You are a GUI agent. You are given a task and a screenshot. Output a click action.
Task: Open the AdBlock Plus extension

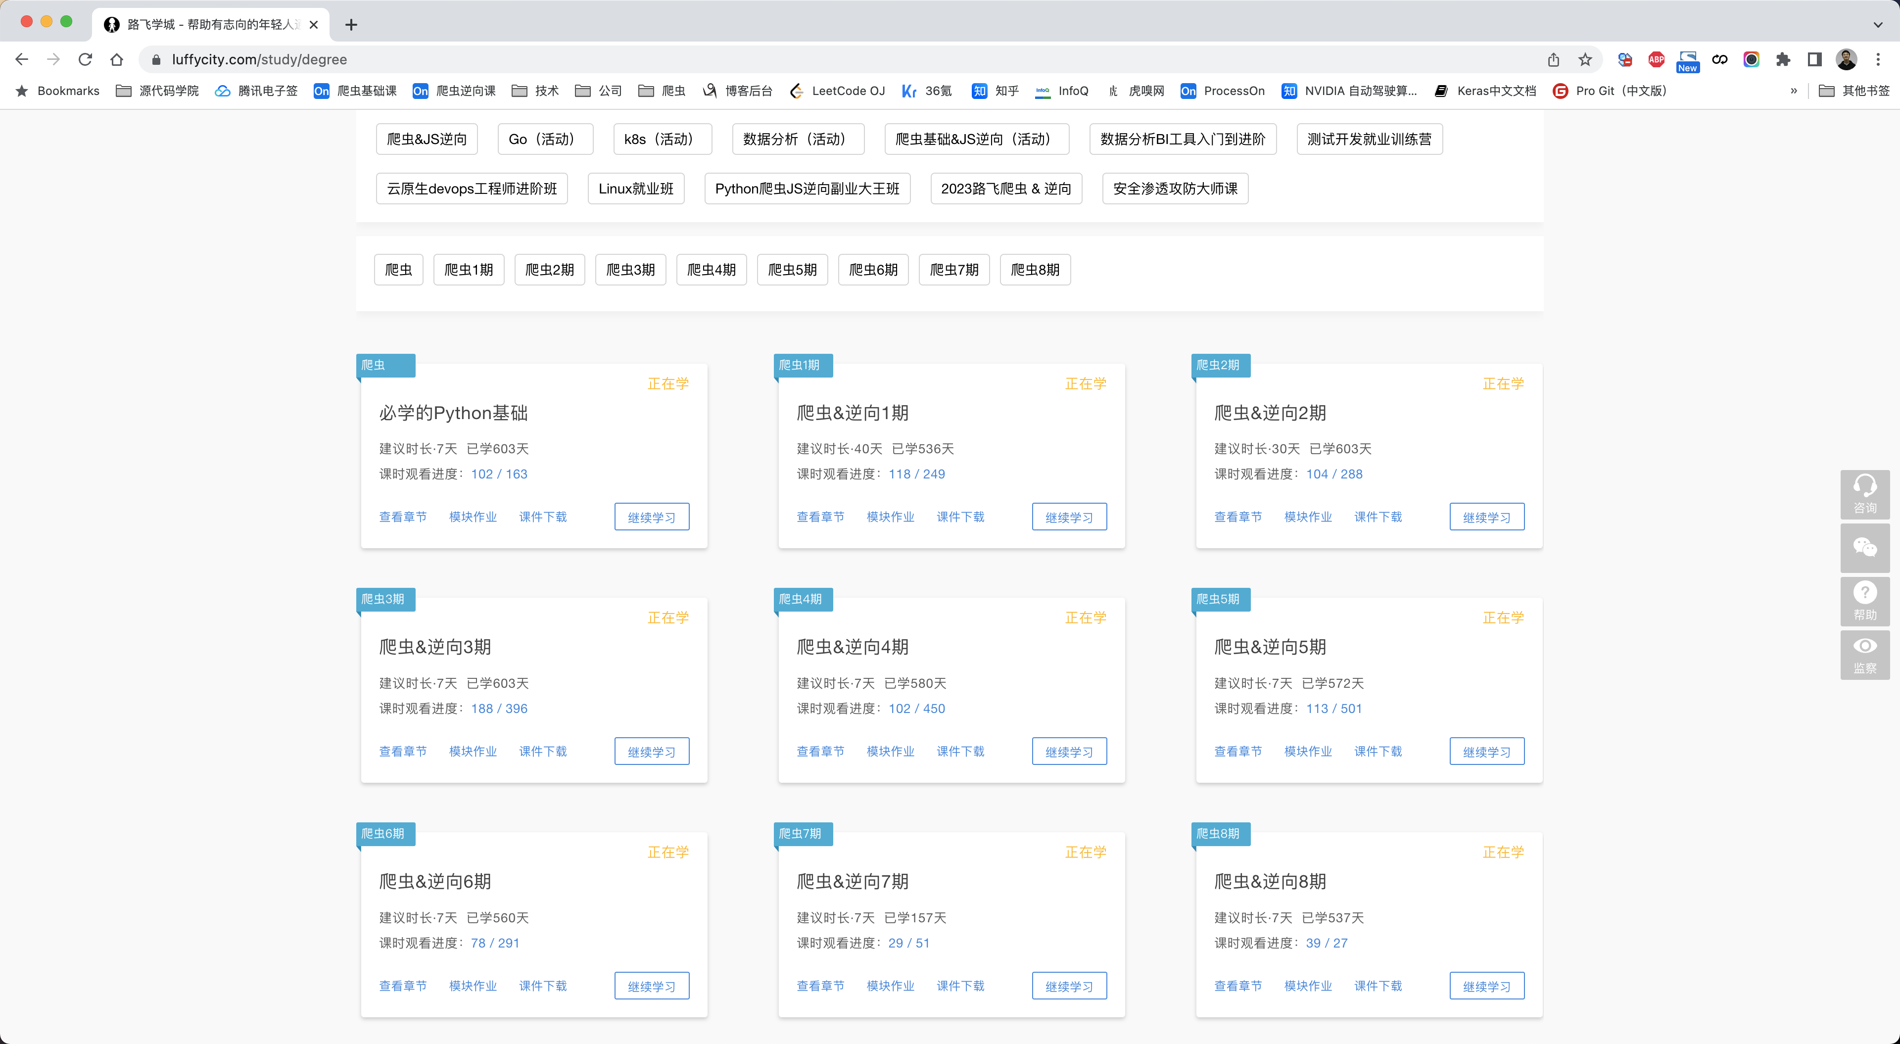pos(1656,60)
